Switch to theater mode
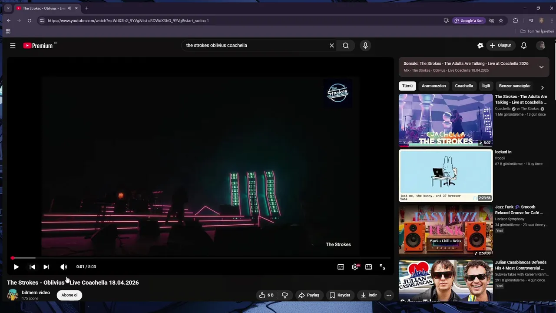The width and height of the screenshot is (556, 313). (x=369, y=267)
